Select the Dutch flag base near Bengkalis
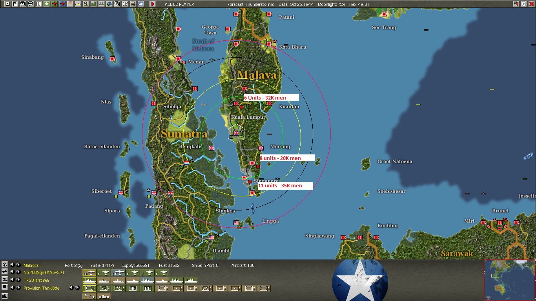The image size is (536, 301). click(x=187, y=162)
